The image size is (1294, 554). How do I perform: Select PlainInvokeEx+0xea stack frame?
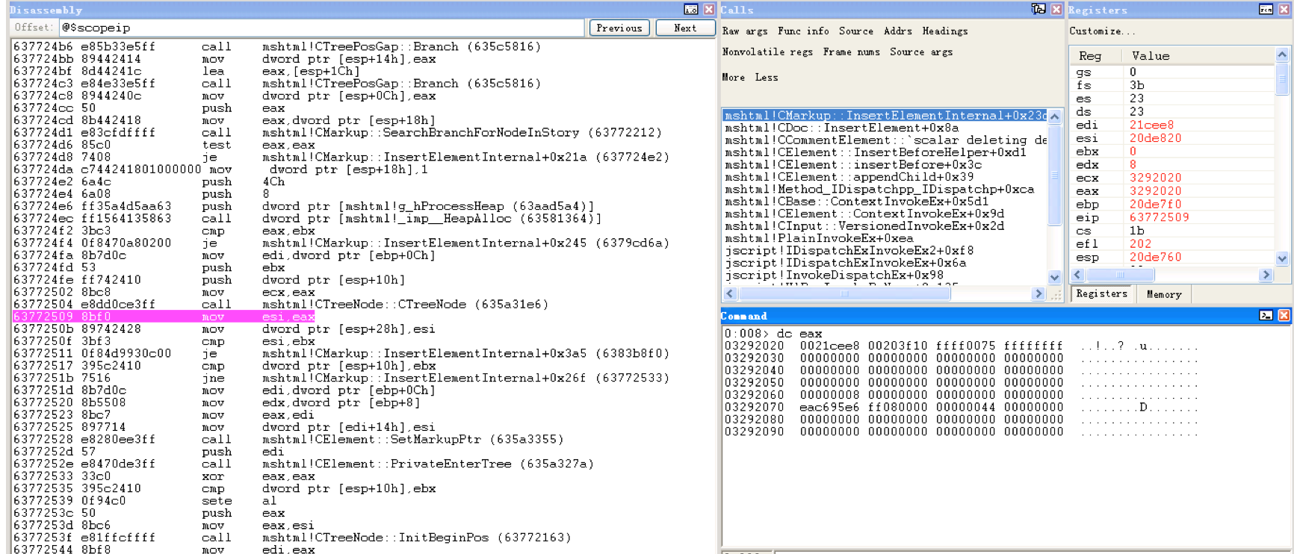[x=885, y=238]
